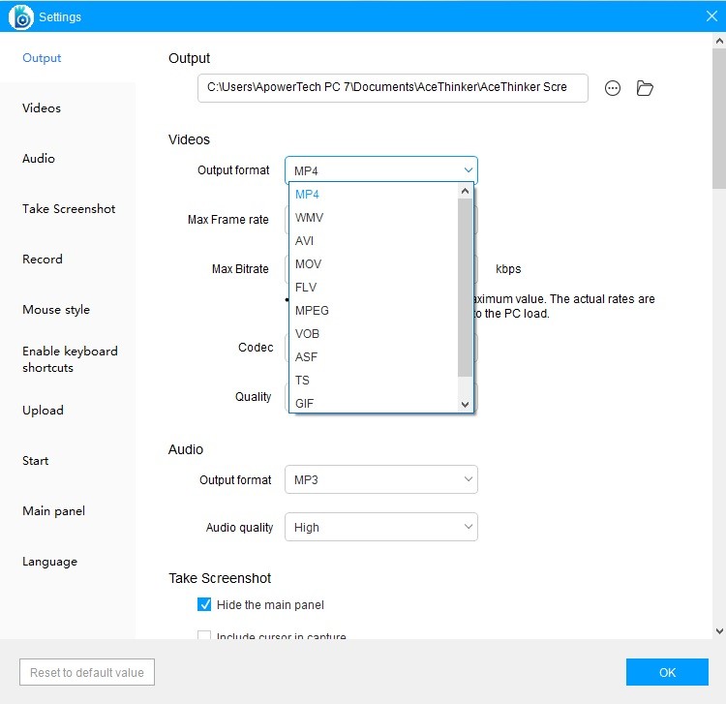Select WMV from the format list
Screen dimensions: 726x704
point(310,218)
